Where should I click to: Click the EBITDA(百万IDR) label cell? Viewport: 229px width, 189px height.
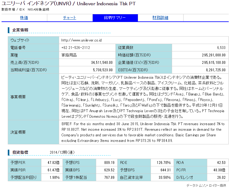point(144,70)
